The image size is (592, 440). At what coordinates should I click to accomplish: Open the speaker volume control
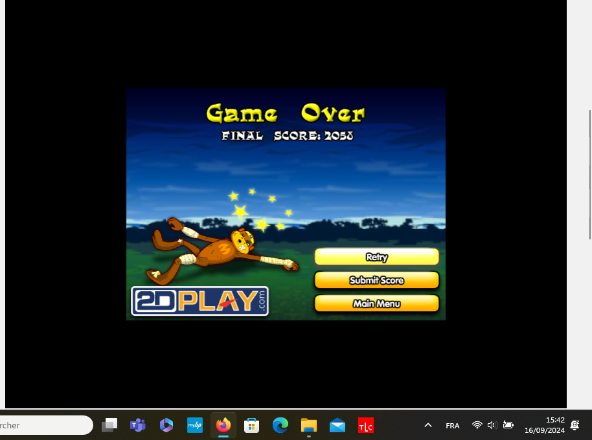[492, 425]
